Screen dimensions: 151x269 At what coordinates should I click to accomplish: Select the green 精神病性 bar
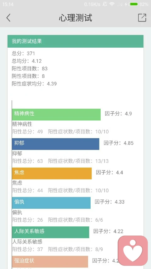(56, 114)
